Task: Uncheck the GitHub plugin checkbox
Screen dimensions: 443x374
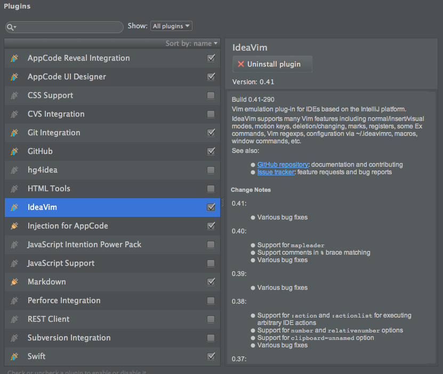Action: [x=211, y=151]
